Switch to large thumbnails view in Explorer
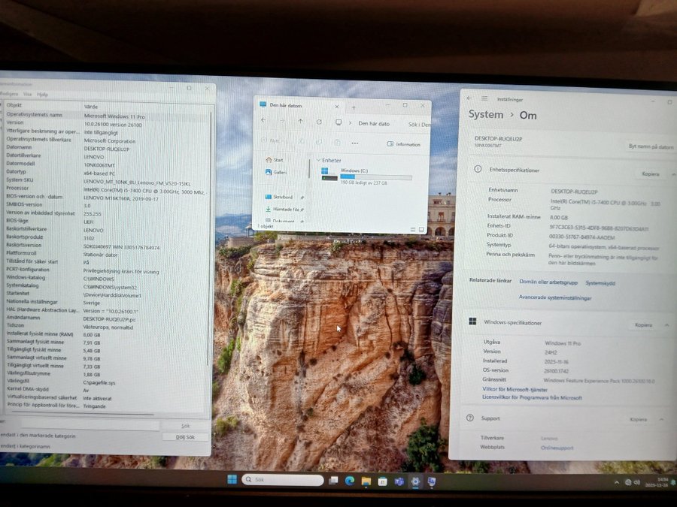Image resolution: width=677 pixels, height=507 pixels. click(x=421, y=229)
